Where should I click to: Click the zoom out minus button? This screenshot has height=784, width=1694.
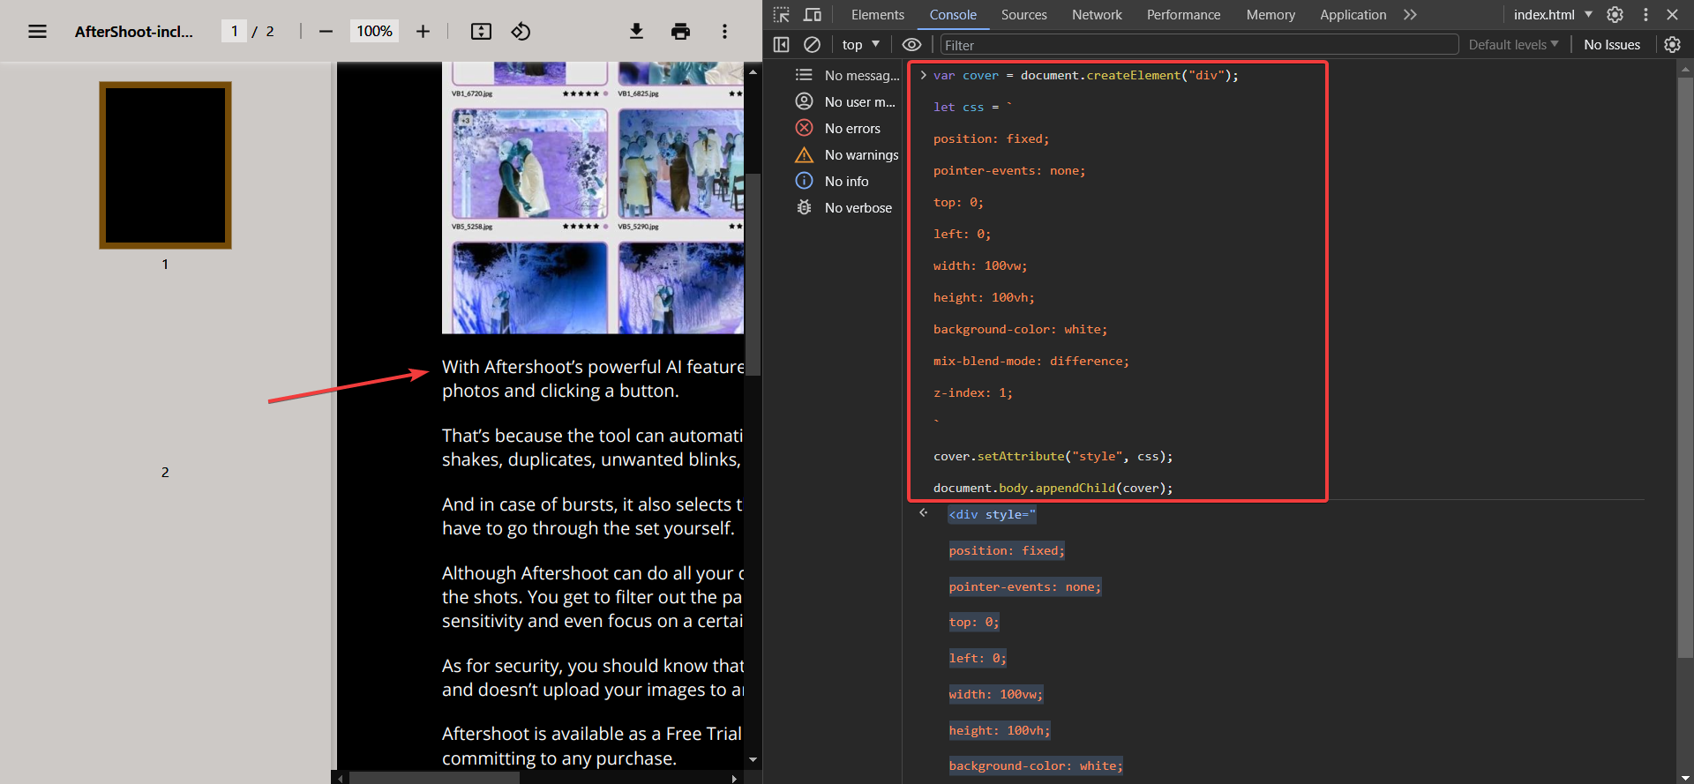click(x=326, y=32)
